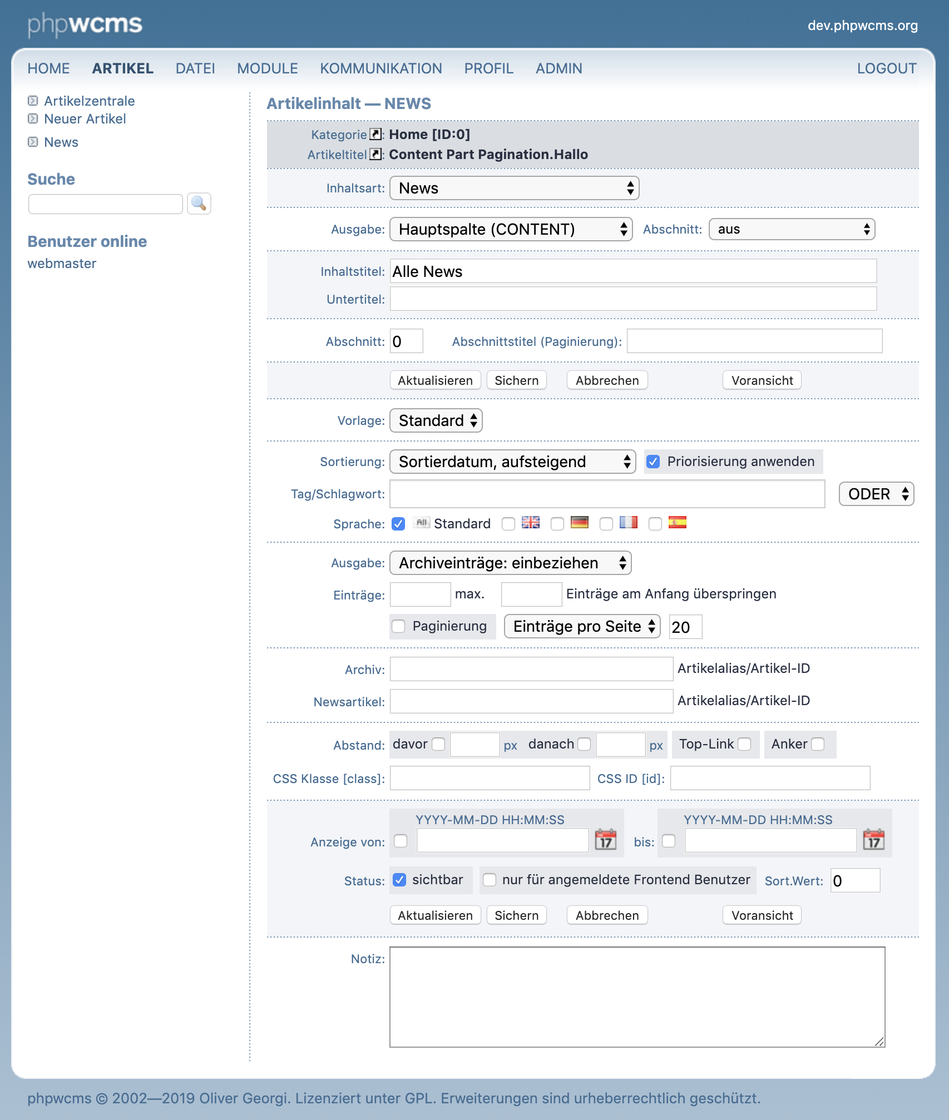Viewport: 949px width, 1120px height.
Task: Toggle the 'sichtbar' status checkbox
Action: (x=399, y=880)
